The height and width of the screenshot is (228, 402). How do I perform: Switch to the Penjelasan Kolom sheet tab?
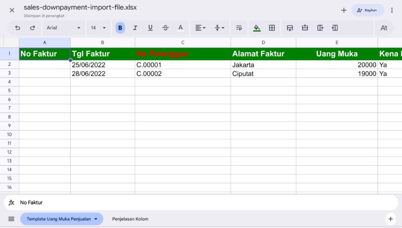(130, 219)
